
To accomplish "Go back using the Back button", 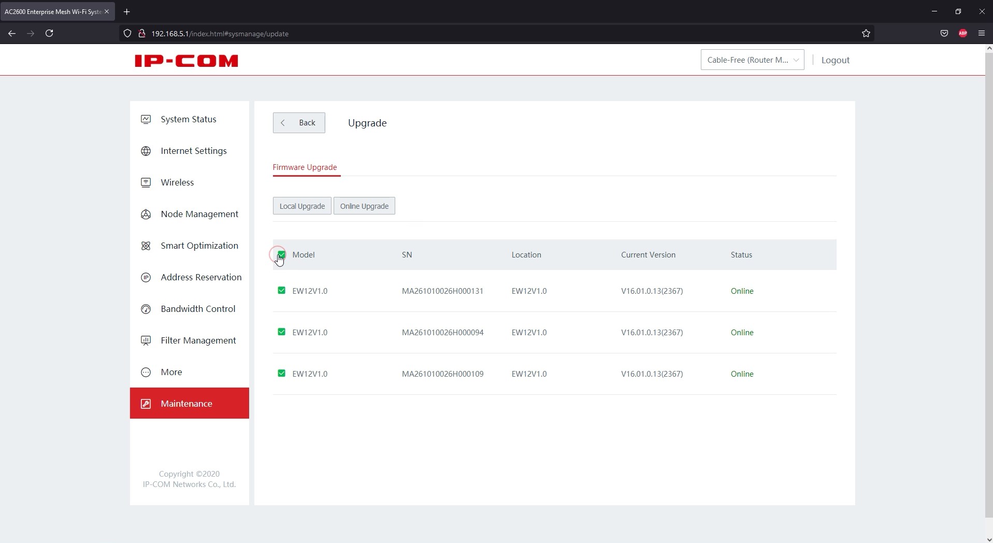I will (299, 123).
